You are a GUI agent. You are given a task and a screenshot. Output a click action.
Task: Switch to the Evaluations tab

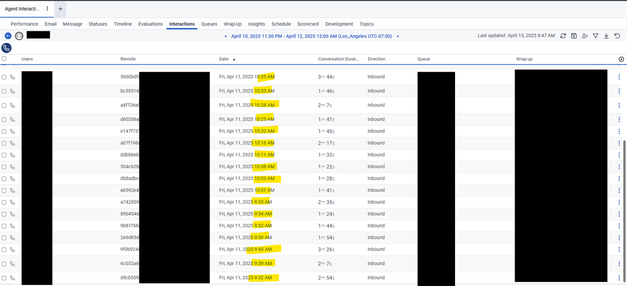pos(150,24)
